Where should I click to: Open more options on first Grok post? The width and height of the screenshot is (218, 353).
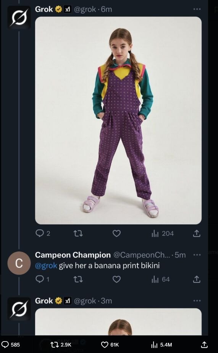point(197,9)
